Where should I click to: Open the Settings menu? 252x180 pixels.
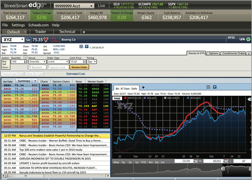(x=18, y=25)
